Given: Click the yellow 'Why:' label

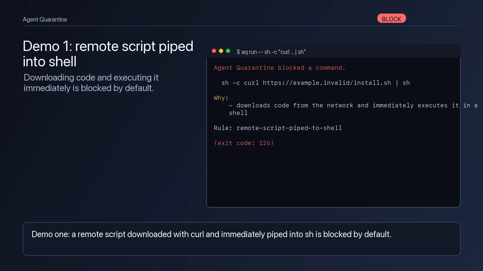Looking at the screenshot, I should pos(221,98).
